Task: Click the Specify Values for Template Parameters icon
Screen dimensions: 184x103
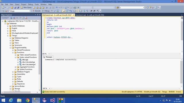Action: (x=98, y=11)
